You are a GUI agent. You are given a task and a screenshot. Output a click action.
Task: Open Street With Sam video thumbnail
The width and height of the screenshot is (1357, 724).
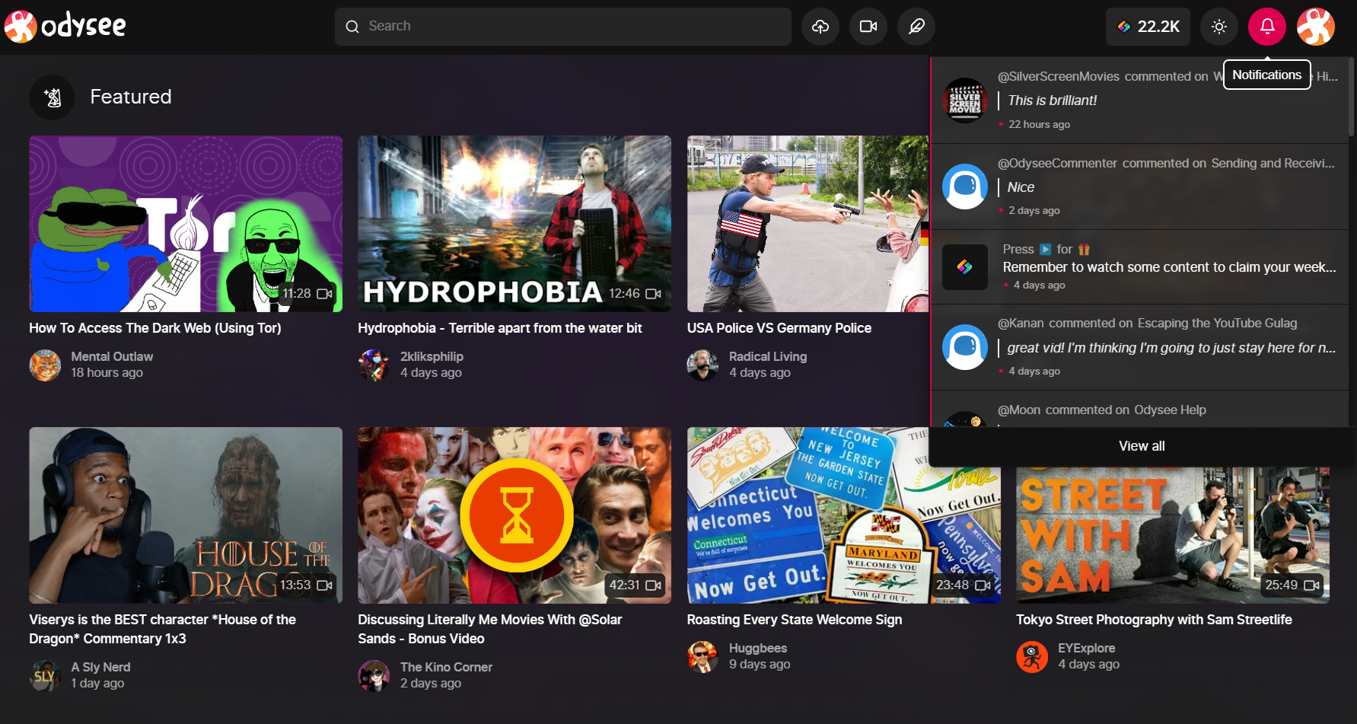click(1173, 535)
